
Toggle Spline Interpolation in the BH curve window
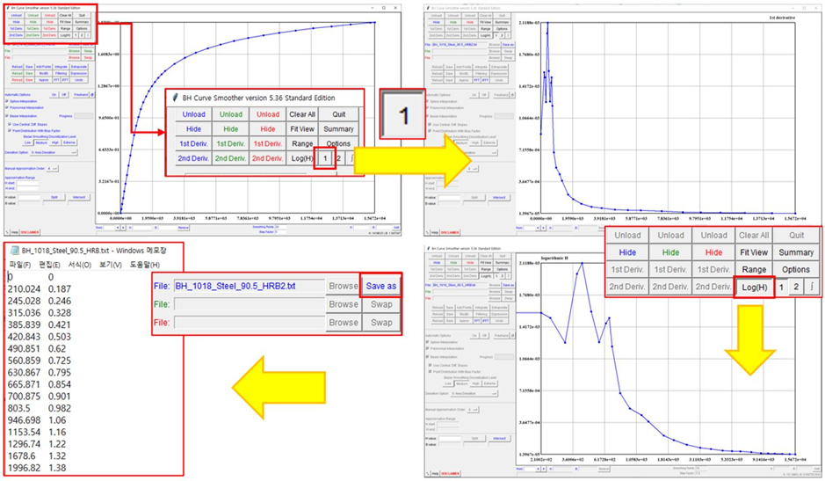pyautogui.click(x=7, y=100)
